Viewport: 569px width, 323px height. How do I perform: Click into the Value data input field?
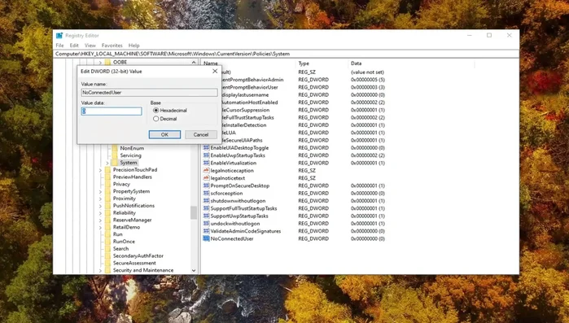coord(112,111)
